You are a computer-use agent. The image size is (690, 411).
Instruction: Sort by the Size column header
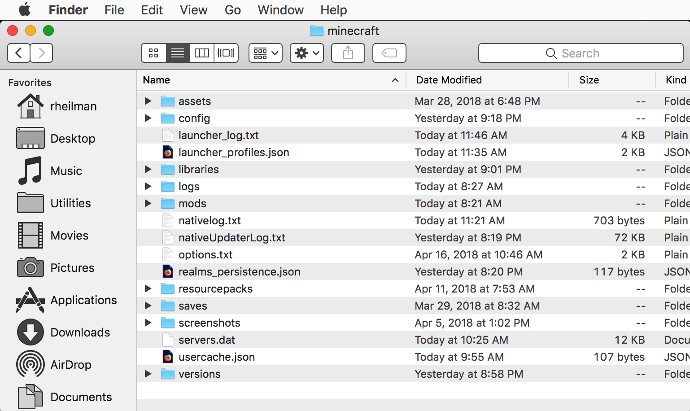611,80
